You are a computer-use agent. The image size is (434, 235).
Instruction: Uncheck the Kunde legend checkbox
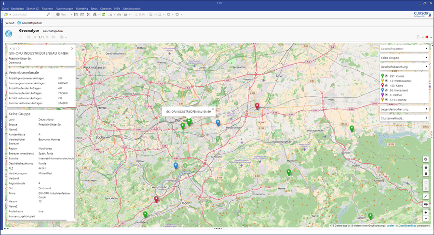point(386,76)
